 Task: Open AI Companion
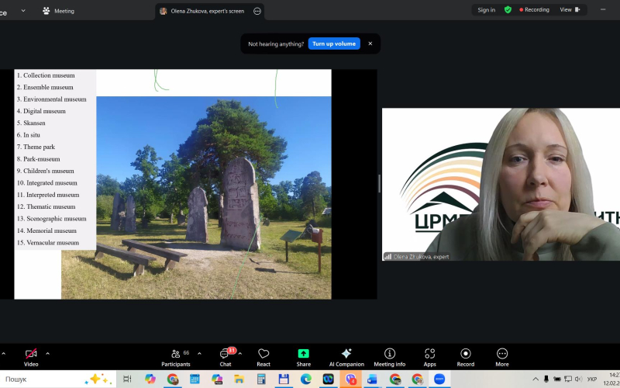pos(346,356)
